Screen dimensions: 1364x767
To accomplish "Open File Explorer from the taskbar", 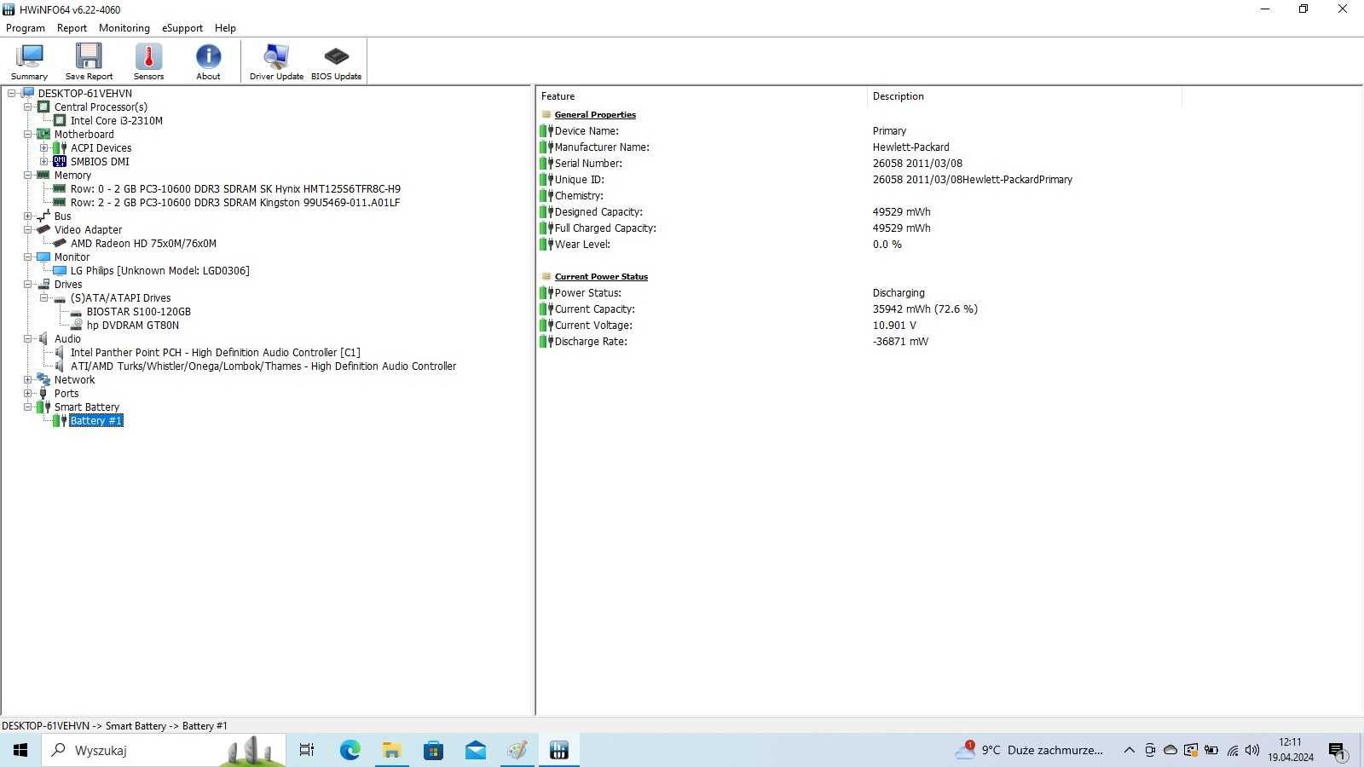I will (391, 750).
